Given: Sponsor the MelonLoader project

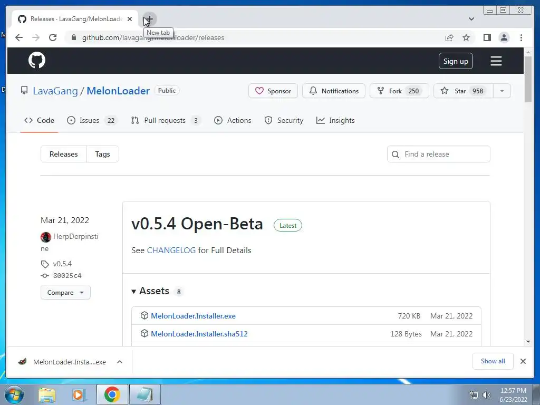Looking at the screenshot, I should 273,91.
